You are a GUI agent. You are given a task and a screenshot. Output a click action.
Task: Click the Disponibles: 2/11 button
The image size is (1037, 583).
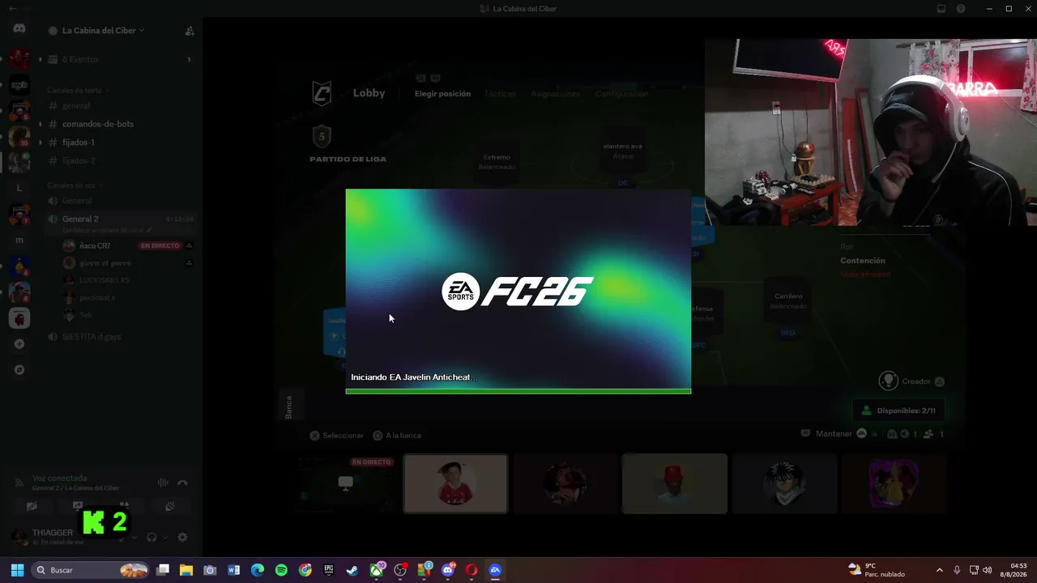(898, 411)
